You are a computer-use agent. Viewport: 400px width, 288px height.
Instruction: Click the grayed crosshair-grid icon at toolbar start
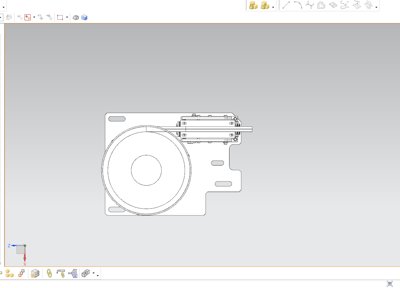pyautogui.click(x=9, y=17)
